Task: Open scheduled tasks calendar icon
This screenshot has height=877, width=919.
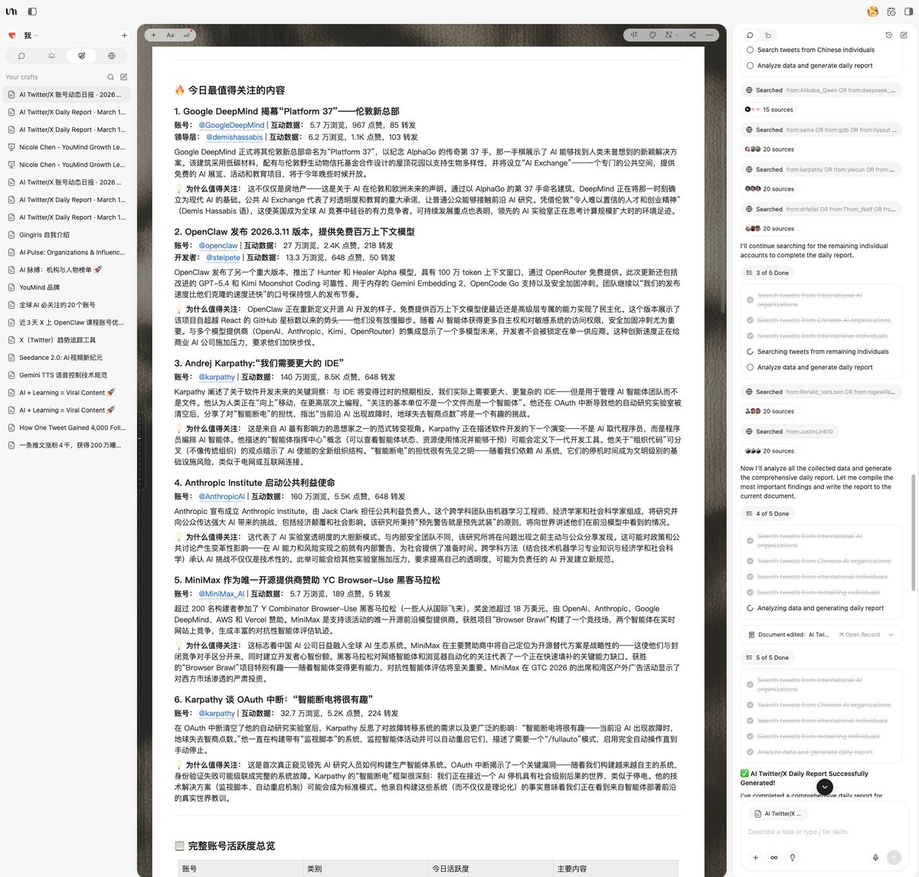Action: [891, 11]
